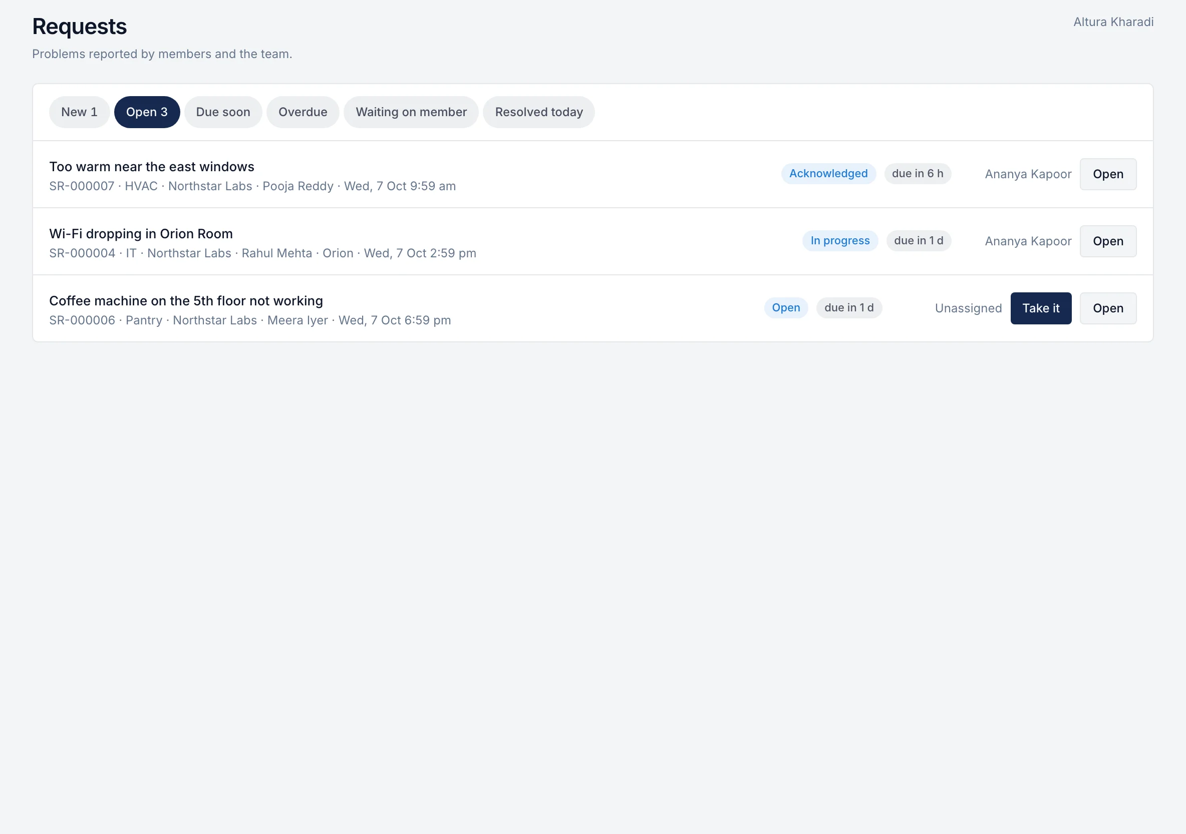Click the Requests page heading
The image size is (1186, 834).
point(80,27)
